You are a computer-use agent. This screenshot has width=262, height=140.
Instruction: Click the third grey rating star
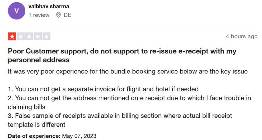[x=29, y=36]
